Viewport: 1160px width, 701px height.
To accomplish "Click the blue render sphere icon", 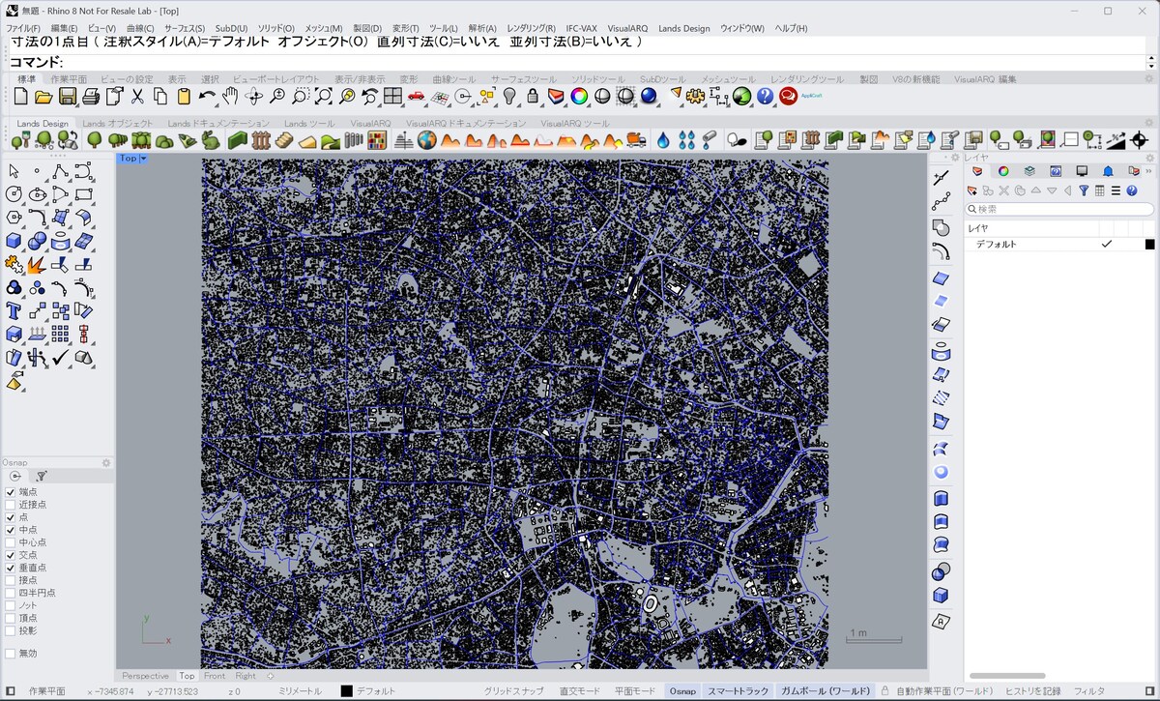I will click(649, 96).
